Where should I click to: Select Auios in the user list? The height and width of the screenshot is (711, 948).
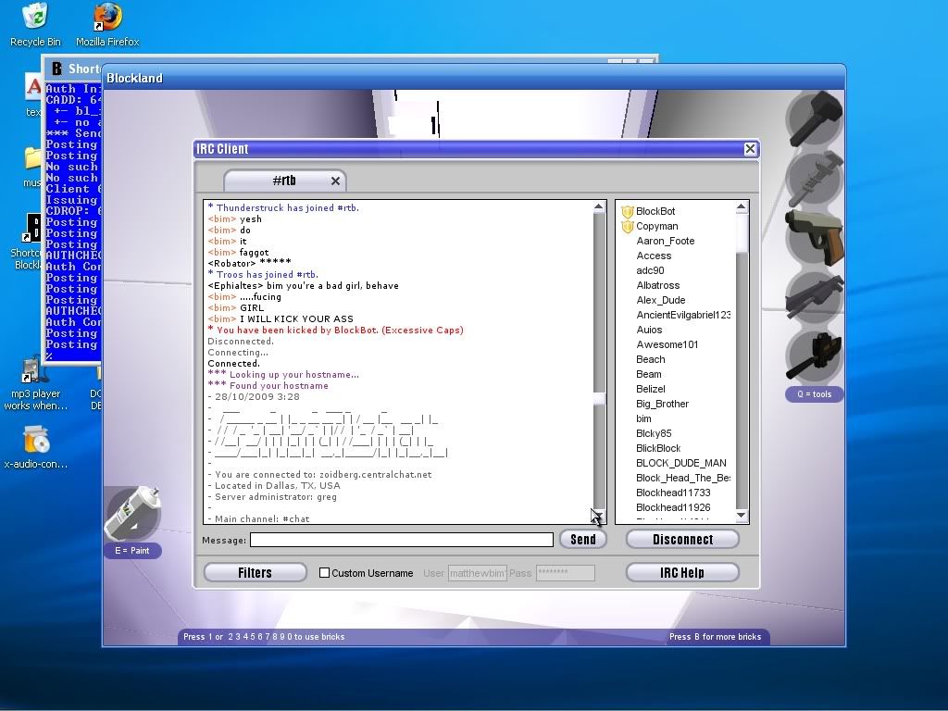pyautogui.click(x=649, y=331)
